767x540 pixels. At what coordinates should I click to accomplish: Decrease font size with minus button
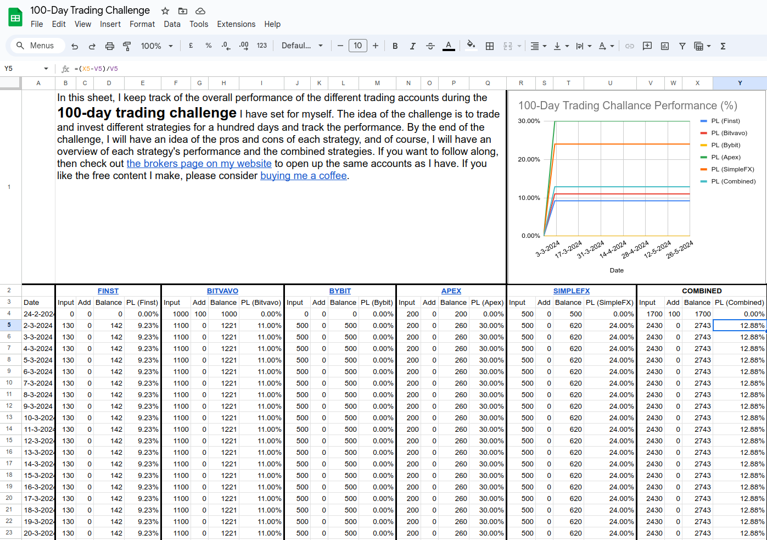(340, 46)
